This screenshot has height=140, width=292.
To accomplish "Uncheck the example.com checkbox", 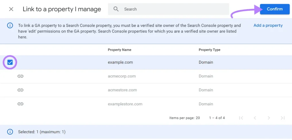I will [x=10, y=62].
